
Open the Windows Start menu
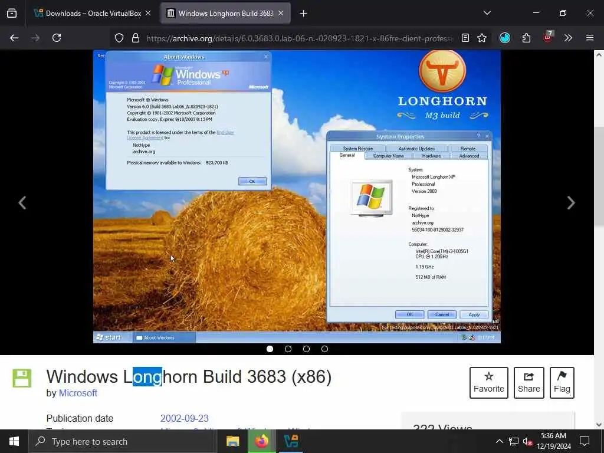point(14,441)
